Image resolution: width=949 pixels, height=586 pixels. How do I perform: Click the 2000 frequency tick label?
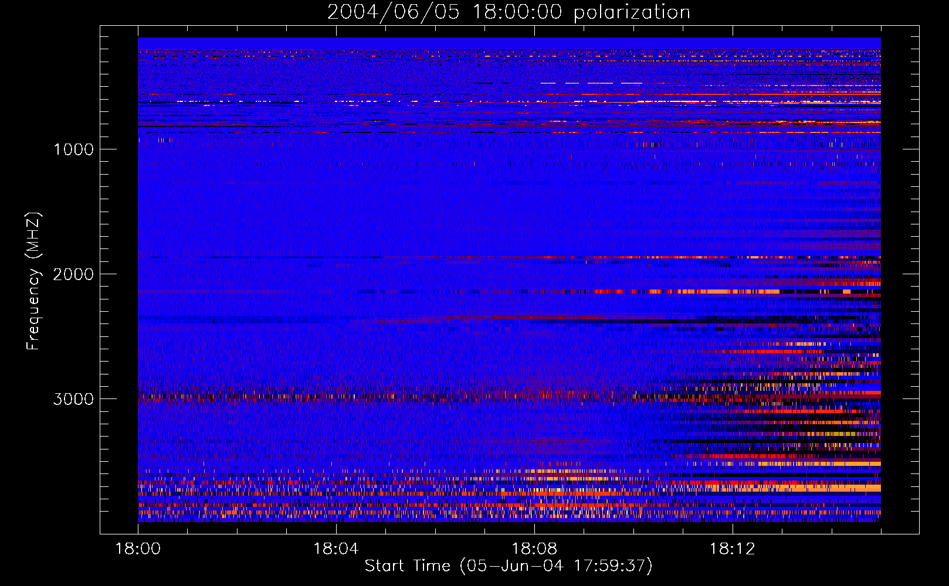pyautogui.click(x=73, y=274)
